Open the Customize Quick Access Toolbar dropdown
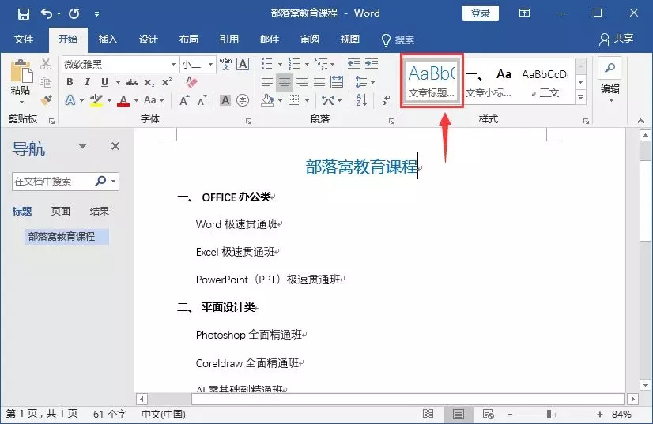The width and height of the screenshot is (653, 424). pyautogui.click(x=96, y=14)
